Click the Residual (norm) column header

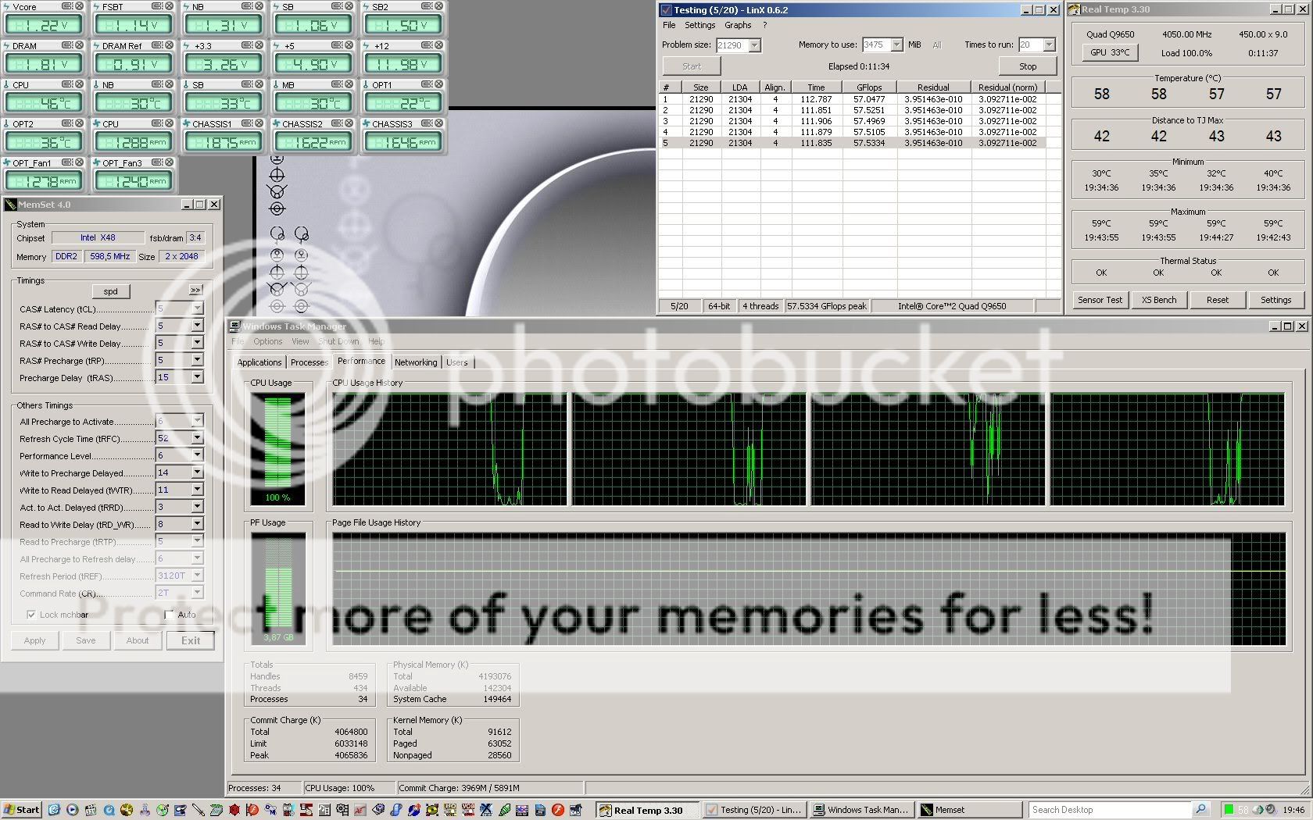point(1008,87)
